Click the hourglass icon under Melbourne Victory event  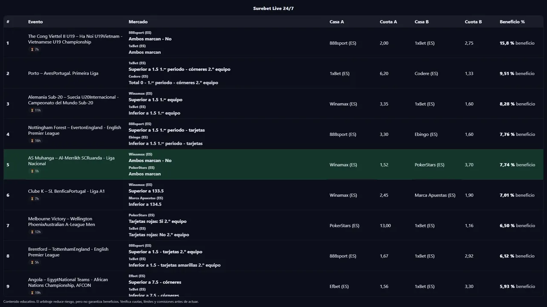click(x=32, y=232)
